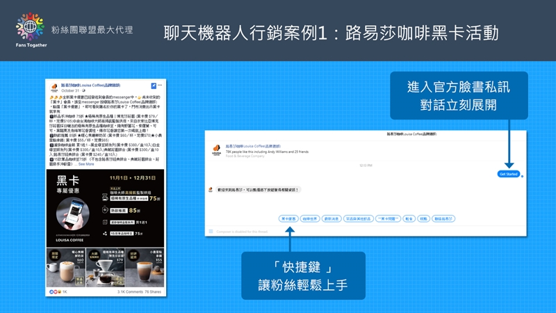Click the seventh quick reply button

tap(424, 218)
